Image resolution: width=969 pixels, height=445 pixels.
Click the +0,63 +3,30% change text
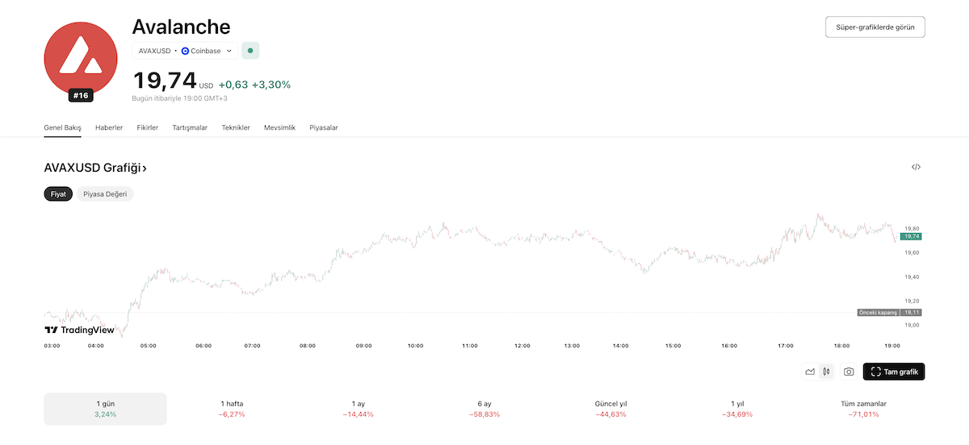point(254,84)
